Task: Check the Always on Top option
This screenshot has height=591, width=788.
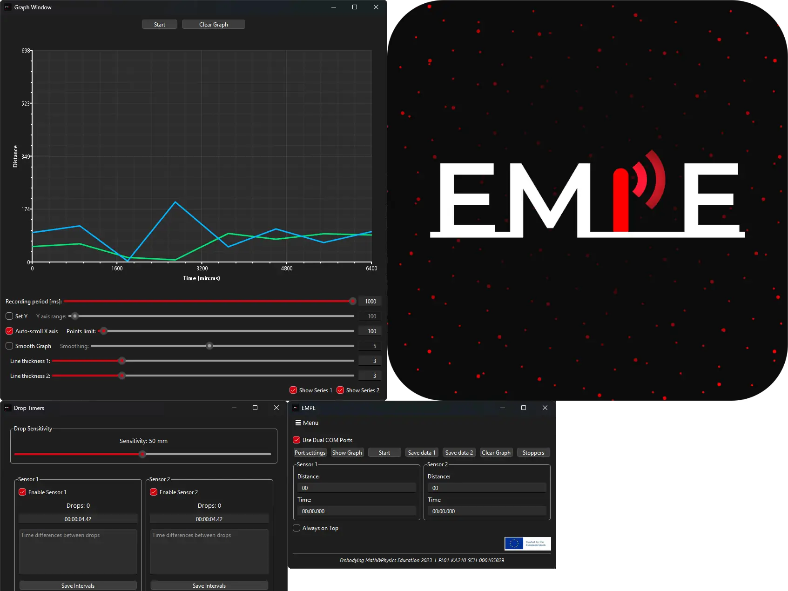Action: tap(296, 528)
